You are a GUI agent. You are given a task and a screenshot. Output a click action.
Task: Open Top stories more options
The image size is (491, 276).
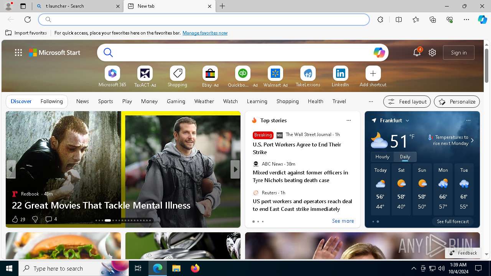point(349,120)
